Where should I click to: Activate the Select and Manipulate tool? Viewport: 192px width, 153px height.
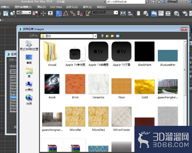click(x=43, y=13)
